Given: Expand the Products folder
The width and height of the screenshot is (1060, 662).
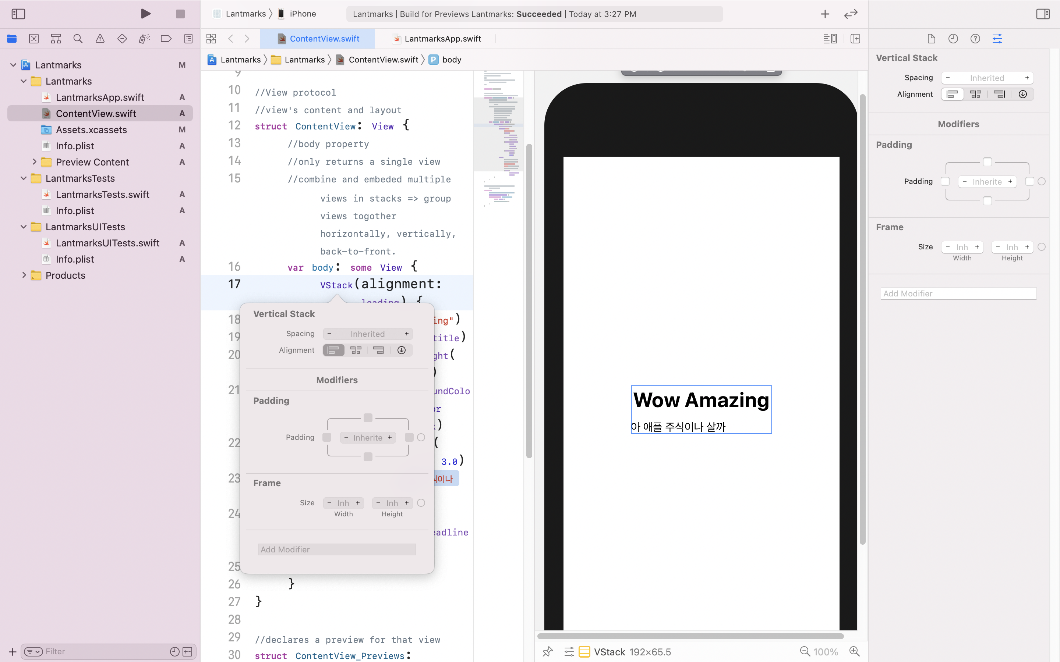Looking at the screenshot, I should (24, 275).
